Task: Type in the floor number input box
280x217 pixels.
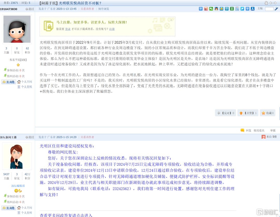Action: click(x=269, y=9)
